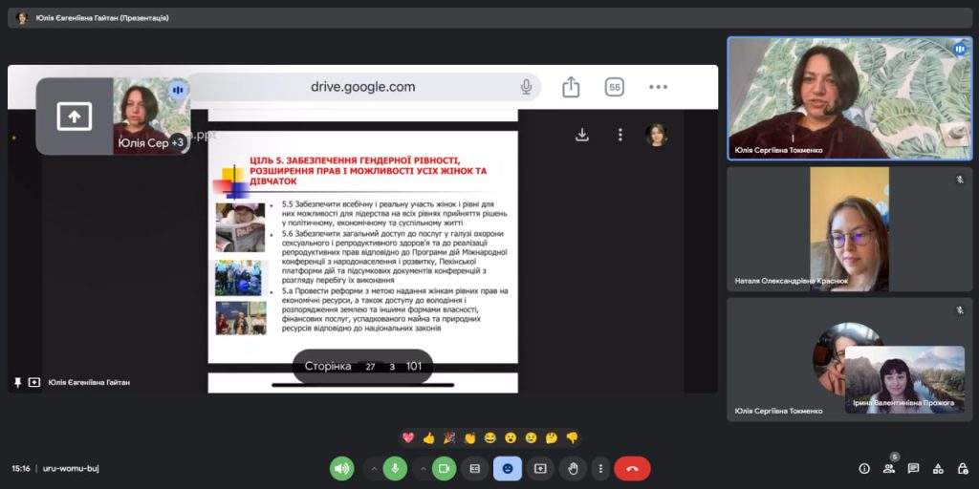Expand the video settings chevron
979x489 pixels.
click(x=422, y=469)
